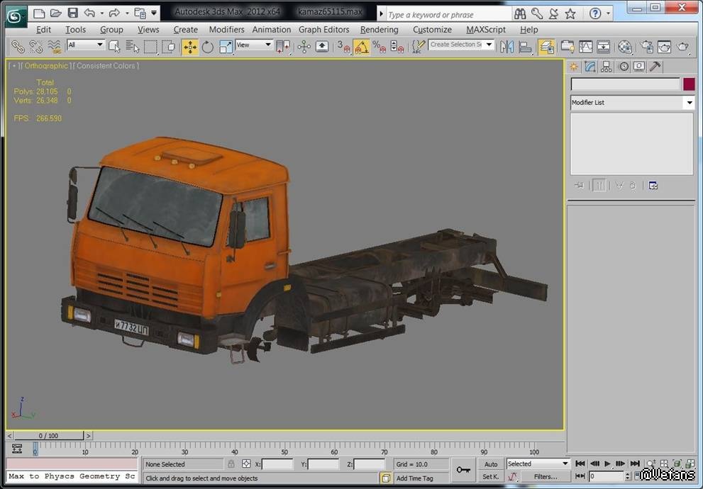Select the Select and Move tool
703x489 pixels.
click(190, 47)
